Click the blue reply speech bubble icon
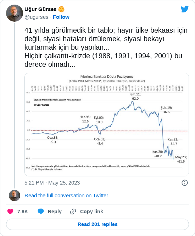Screen dimensions: 195x236 tap(41, 212)
